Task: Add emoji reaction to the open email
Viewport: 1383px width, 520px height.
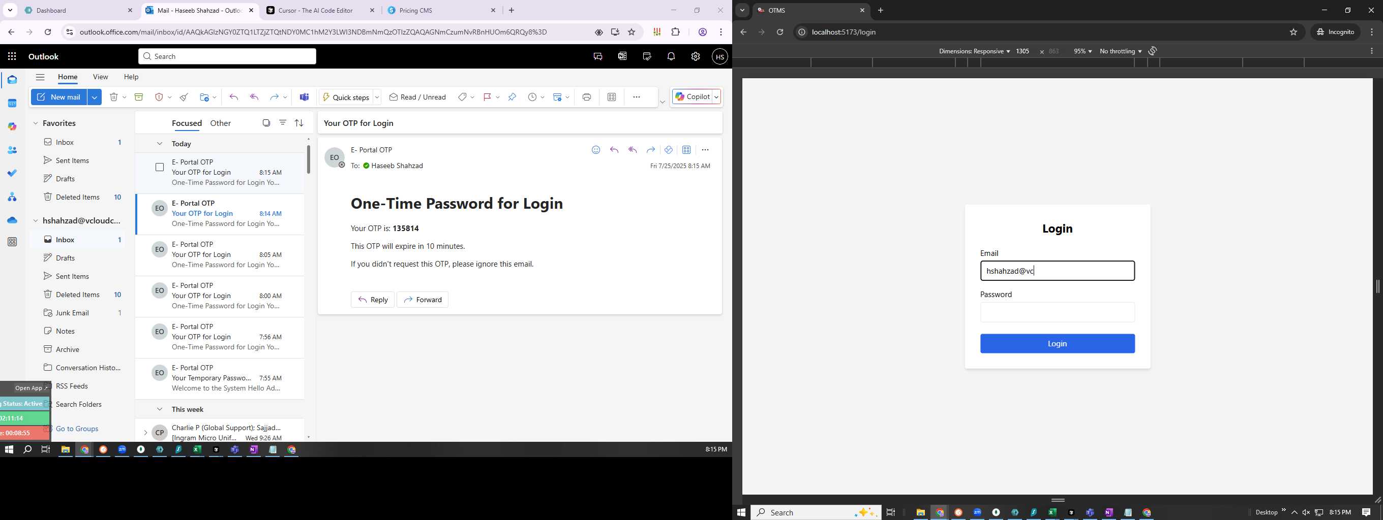Action: (596, 150)
